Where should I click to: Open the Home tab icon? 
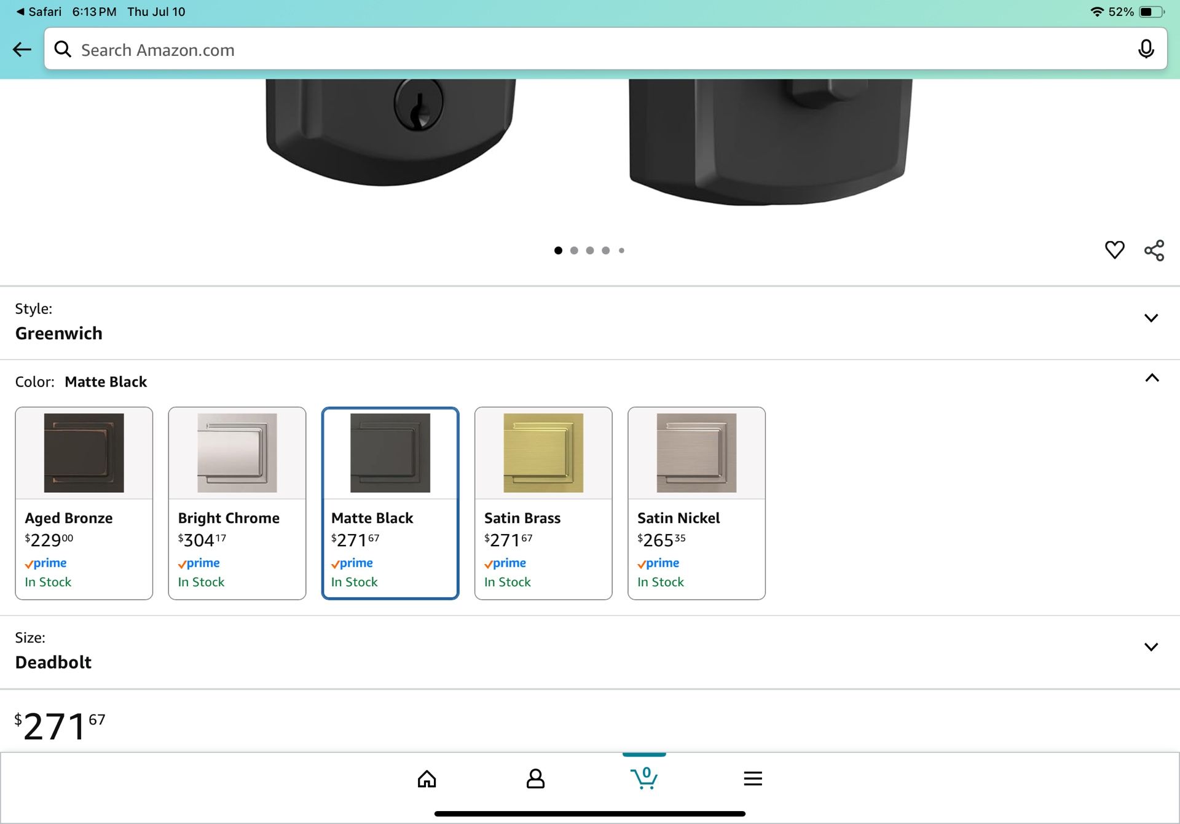point(427,779)
